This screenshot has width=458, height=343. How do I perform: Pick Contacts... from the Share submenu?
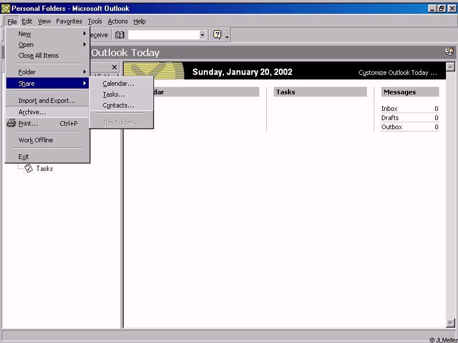(121, 105)
